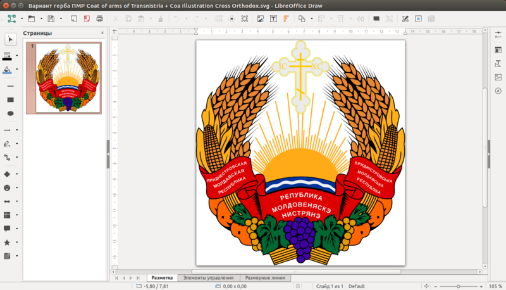The image size is (506, 290).
Task: Select the Rectangle tool
Action: pos(10,100)
